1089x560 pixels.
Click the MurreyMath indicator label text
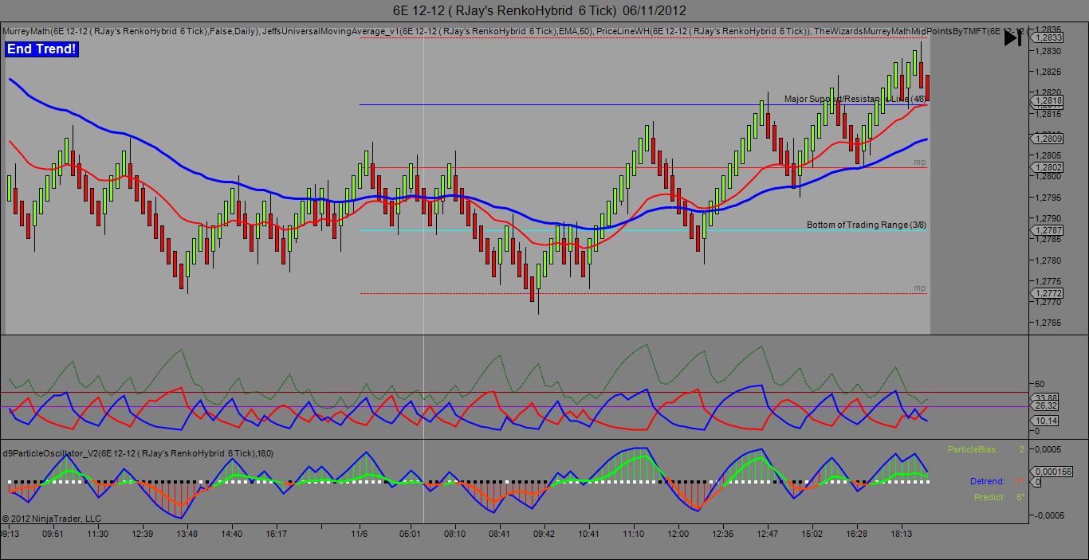click(129, 31)
